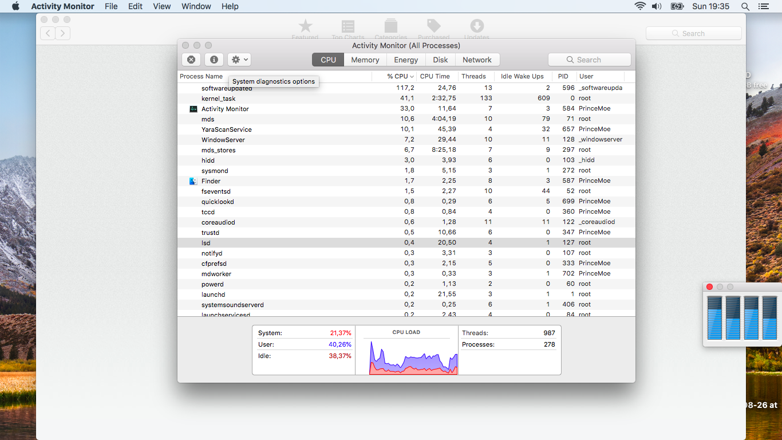Select the notifyd process row
782x440 pixels.
[406, 253]
